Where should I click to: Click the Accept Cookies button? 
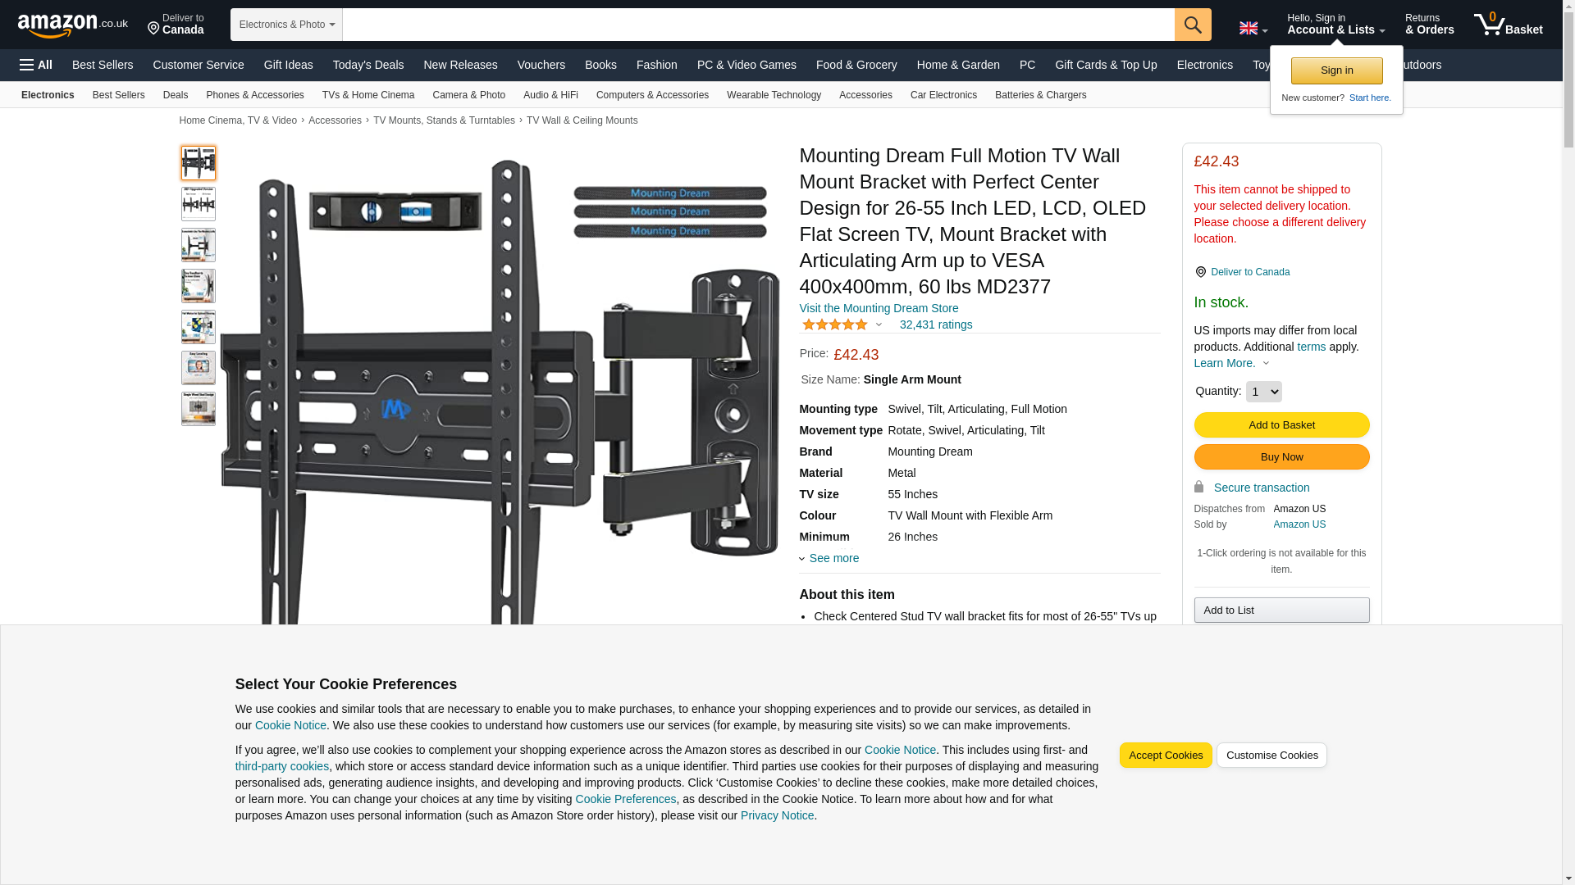tap(1165, 756)
